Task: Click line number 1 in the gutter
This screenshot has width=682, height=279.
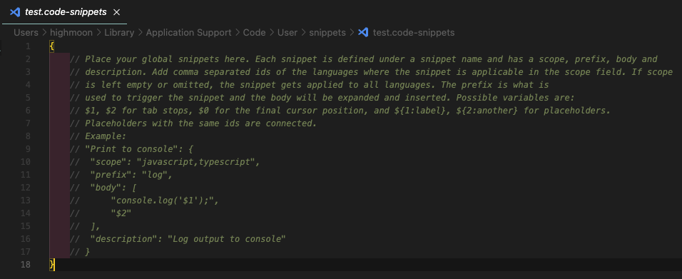Action: click(28, 46)
